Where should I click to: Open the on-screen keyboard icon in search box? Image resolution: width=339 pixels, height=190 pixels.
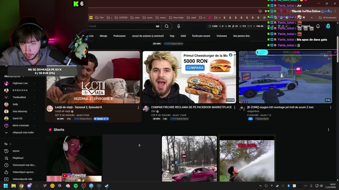pos(158,26)
